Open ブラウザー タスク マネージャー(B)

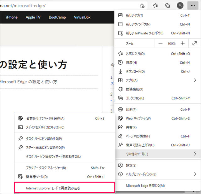coord(65,168)
